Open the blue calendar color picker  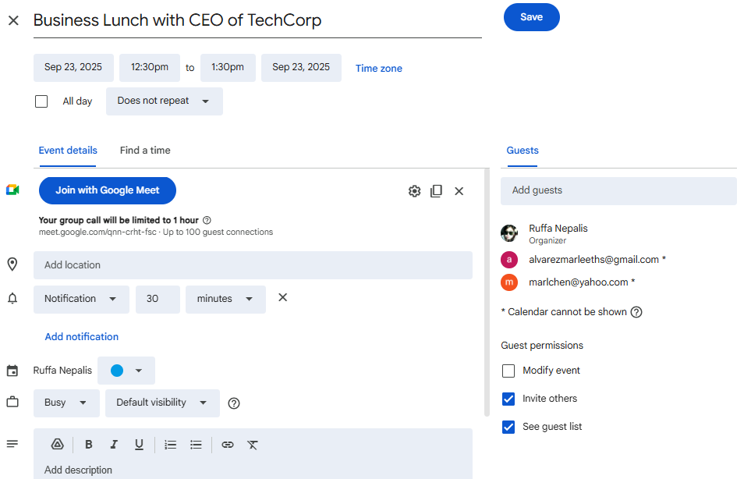tap(126, 371)
